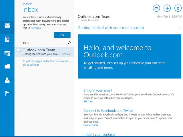183x137 pixels.
Task: Click the recipient Testy Testerson
Action: point(90,20)
